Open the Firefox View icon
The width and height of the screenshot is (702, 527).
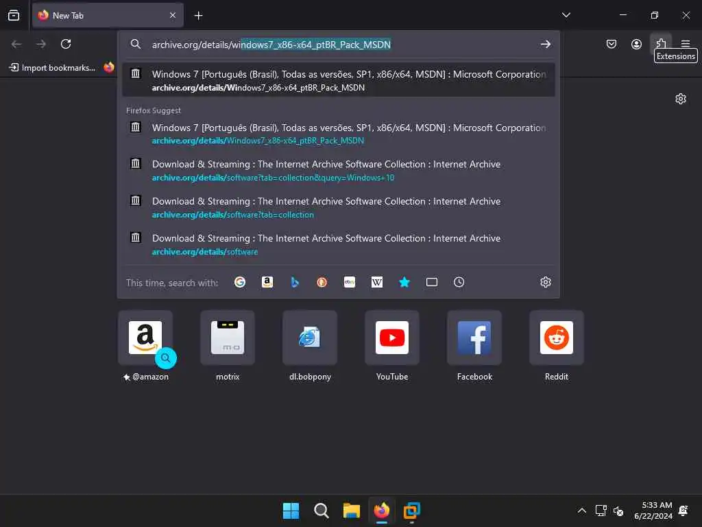(x=14, y=15)
